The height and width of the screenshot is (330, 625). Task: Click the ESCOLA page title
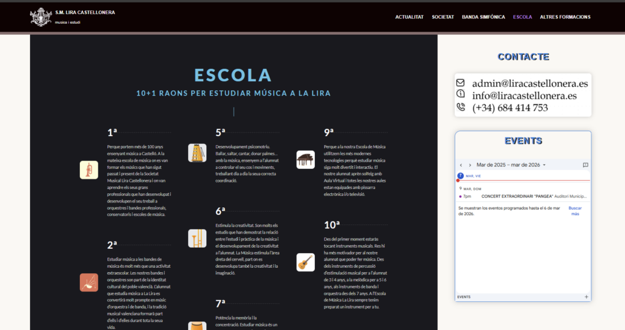tap(233, 75)
